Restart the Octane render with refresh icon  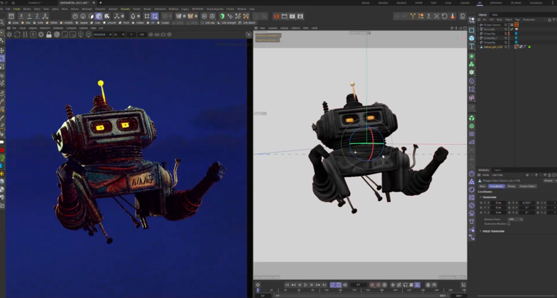(17, 35)
